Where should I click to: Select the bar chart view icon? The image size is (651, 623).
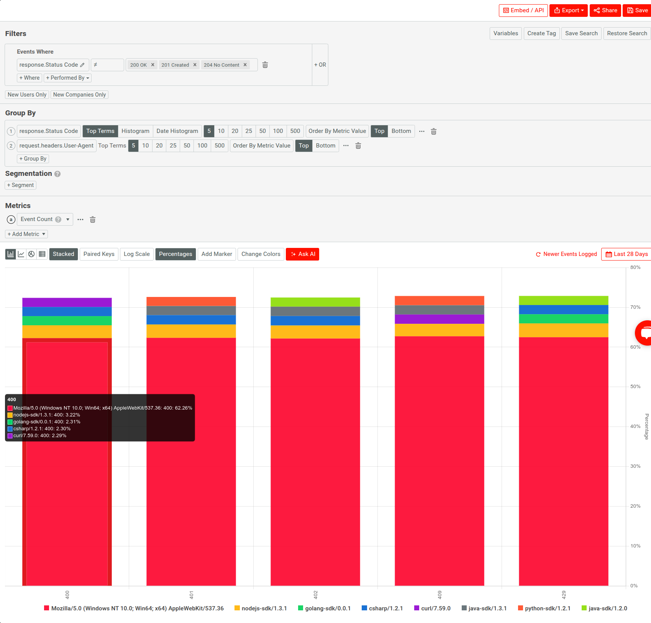pos(10,254)
